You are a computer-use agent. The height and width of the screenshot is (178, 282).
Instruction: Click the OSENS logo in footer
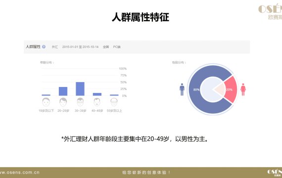[x=275, y=173]
